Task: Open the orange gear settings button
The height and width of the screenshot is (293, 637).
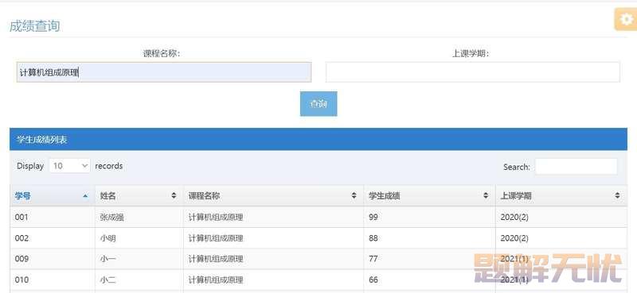Action: pos(625,19)
